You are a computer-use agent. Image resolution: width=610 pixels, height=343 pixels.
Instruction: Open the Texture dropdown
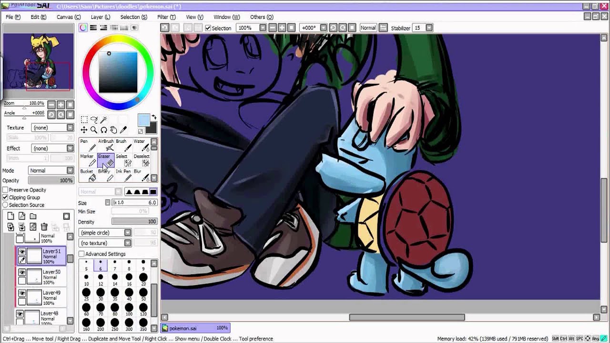coord(53,128)
